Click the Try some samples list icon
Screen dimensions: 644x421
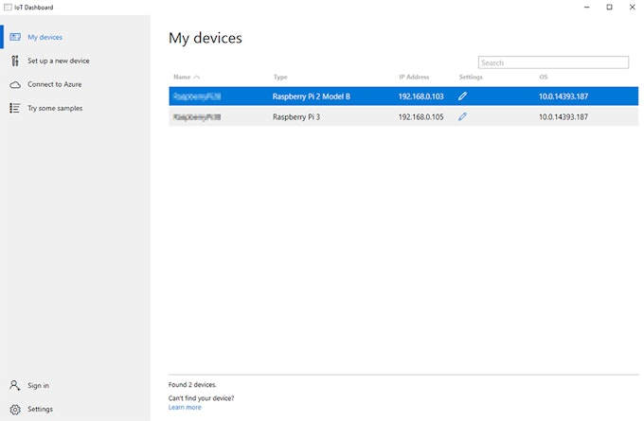point(15,109)
